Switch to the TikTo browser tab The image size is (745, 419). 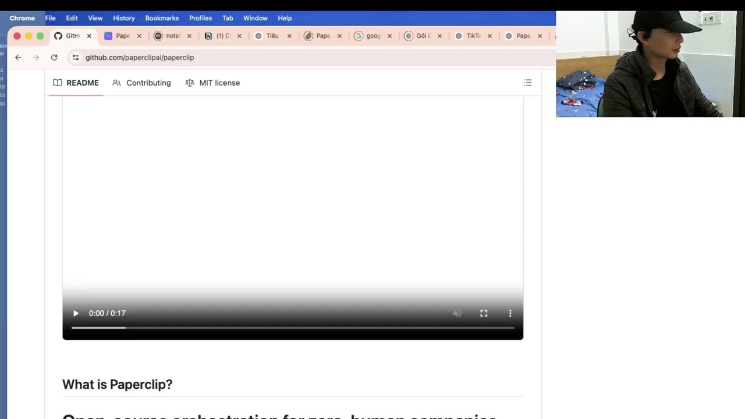click(473, 36)
